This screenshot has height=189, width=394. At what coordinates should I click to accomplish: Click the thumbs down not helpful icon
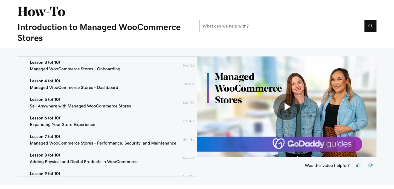[370, 165]
